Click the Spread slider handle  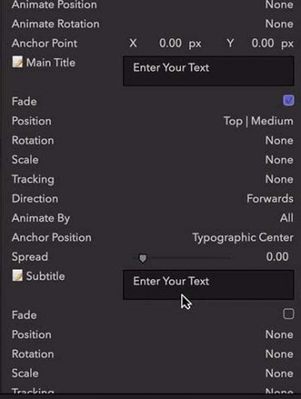142,258
